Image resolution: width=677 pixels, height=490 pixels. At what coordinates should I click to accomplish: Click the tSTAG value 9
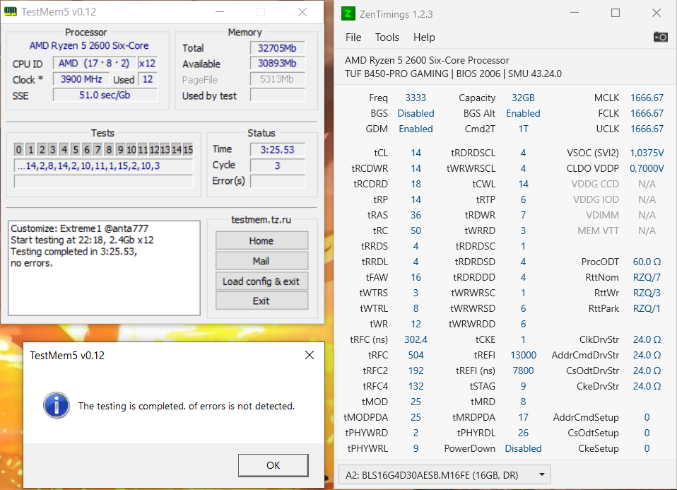(523, 386)
